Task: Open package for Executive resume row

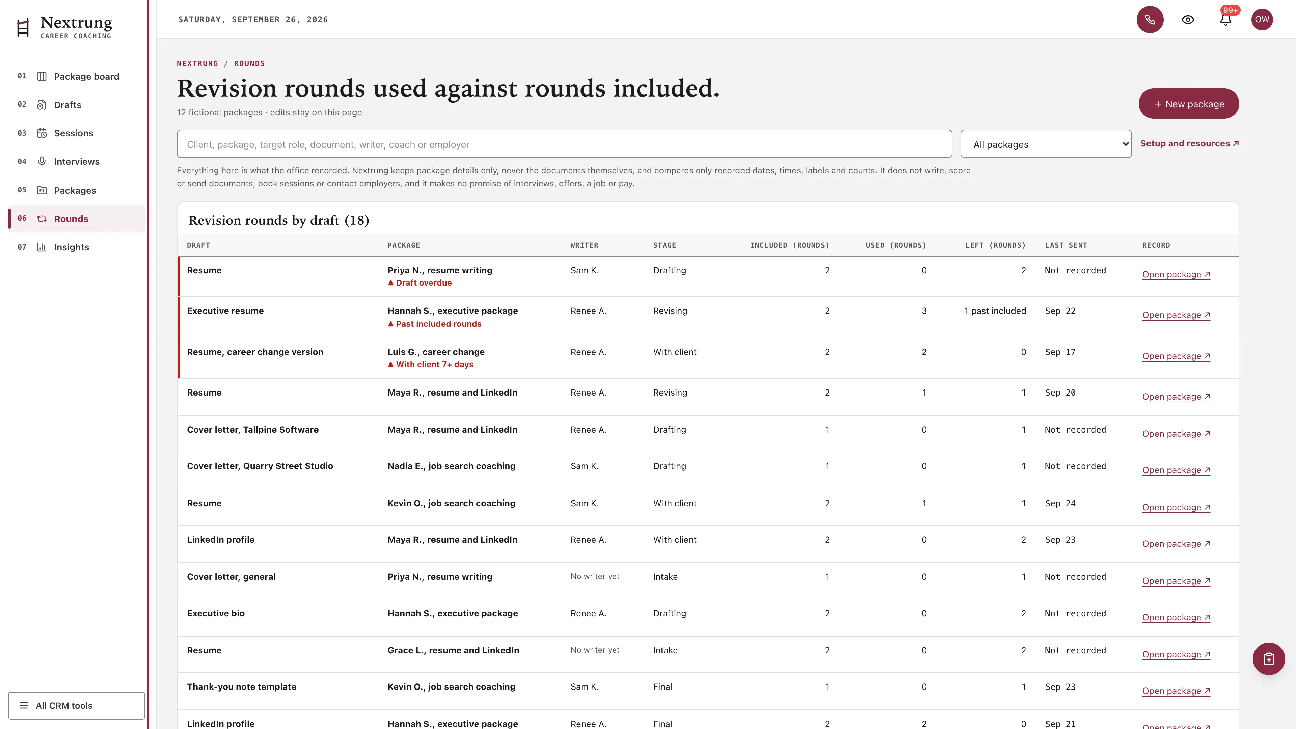Action: [1176, 315]
